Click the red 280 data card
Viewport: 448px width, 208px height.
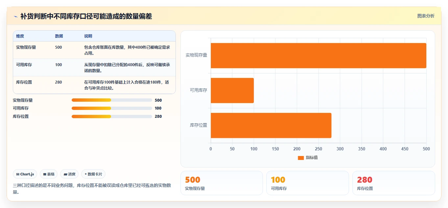pos(394,183)
